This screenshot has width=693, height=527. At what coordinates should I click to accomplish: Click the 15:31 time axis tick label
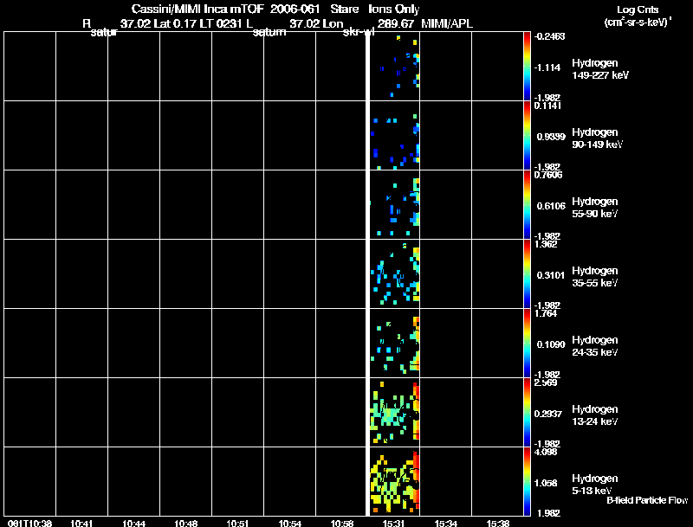click(393, 524)
